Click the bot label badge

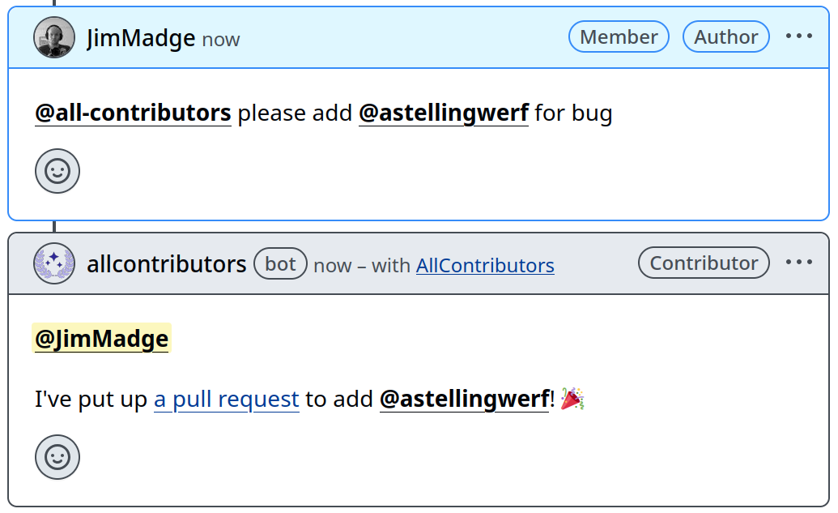coord(280,264)
